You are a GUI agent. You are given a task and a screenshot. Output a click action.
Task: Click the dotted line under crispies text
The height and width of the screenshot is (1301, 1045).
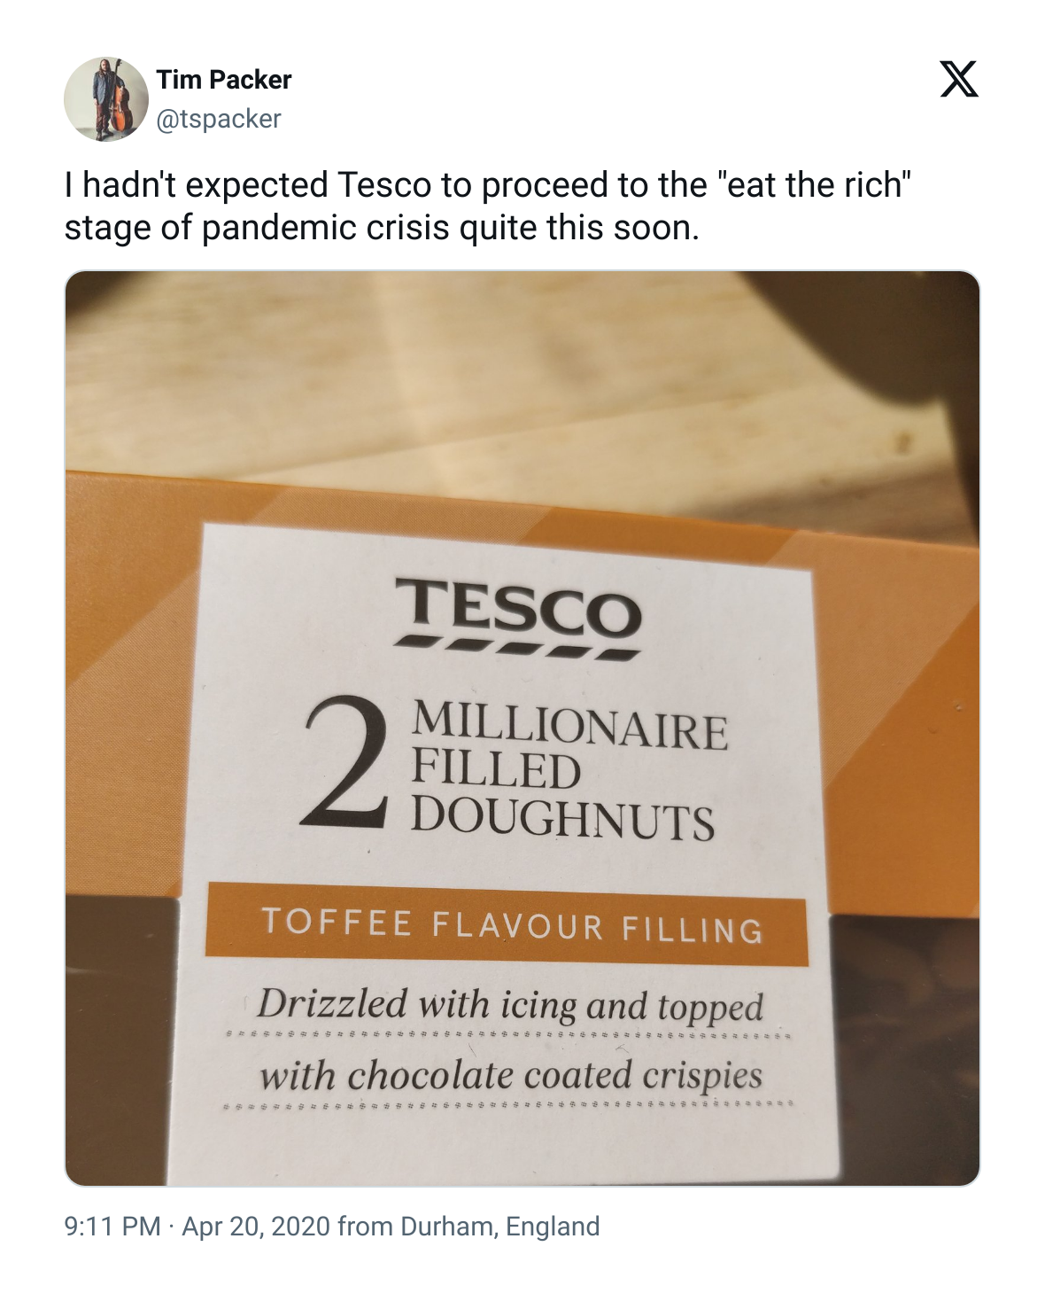(x=508, y=1105)
